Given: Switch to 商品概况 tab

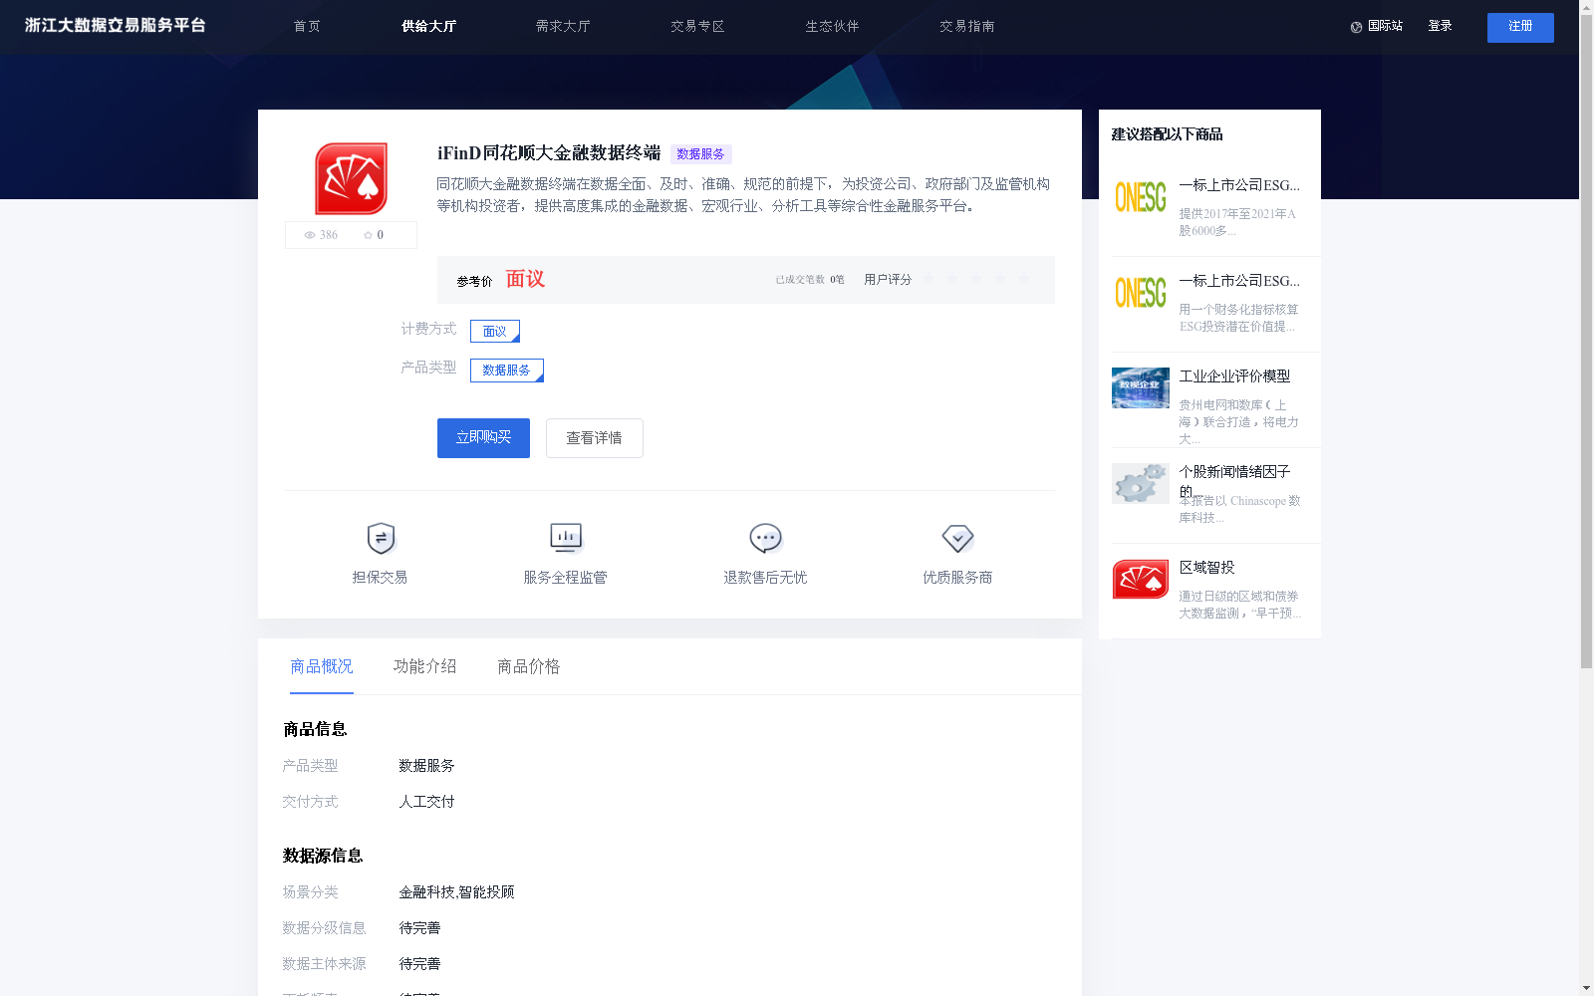Looking at the screenshot, I should tap(322, 666).
